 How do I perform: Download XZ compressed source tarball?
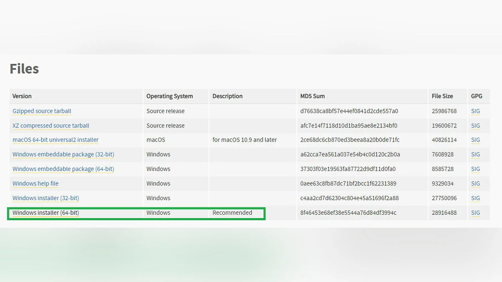pyautogui.click(x=51, y=126)
